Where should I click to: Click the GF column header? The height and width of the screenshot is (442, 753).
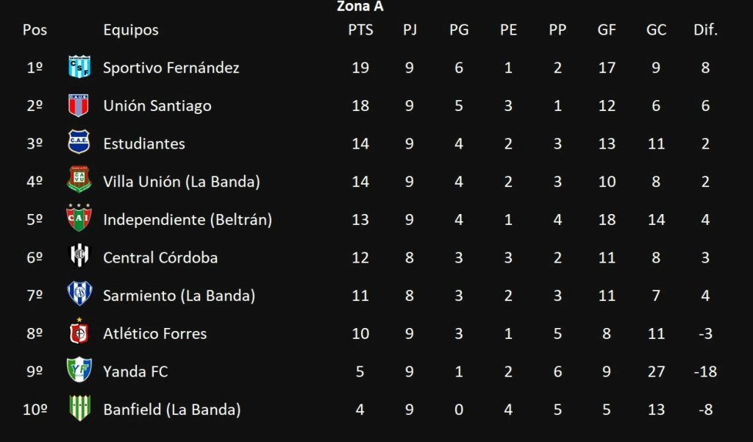[x=607, y=30]
